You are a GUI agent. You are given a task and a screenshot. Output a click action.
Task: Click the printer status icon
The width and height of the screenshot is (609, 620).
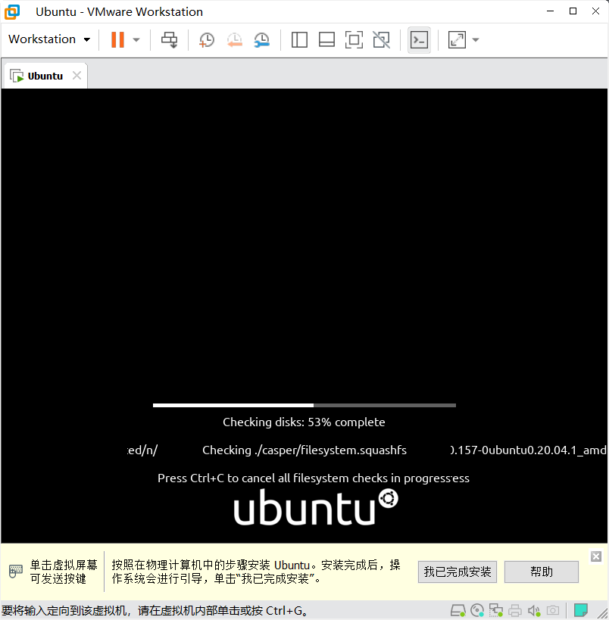pos(515,610)
